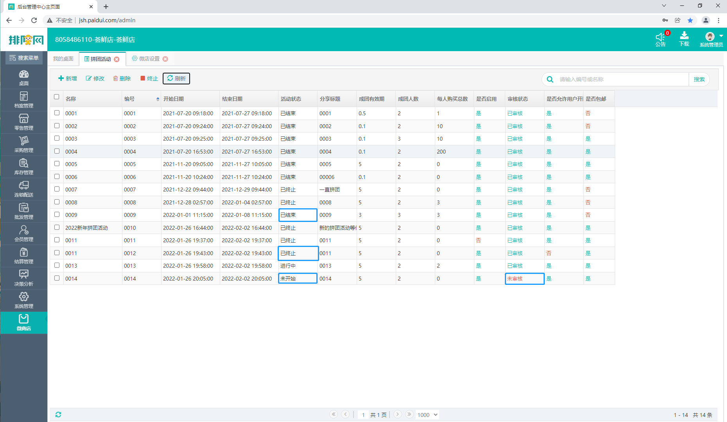Click the page number input field
This screenshot has height=422, width=727.
(363, 415)
